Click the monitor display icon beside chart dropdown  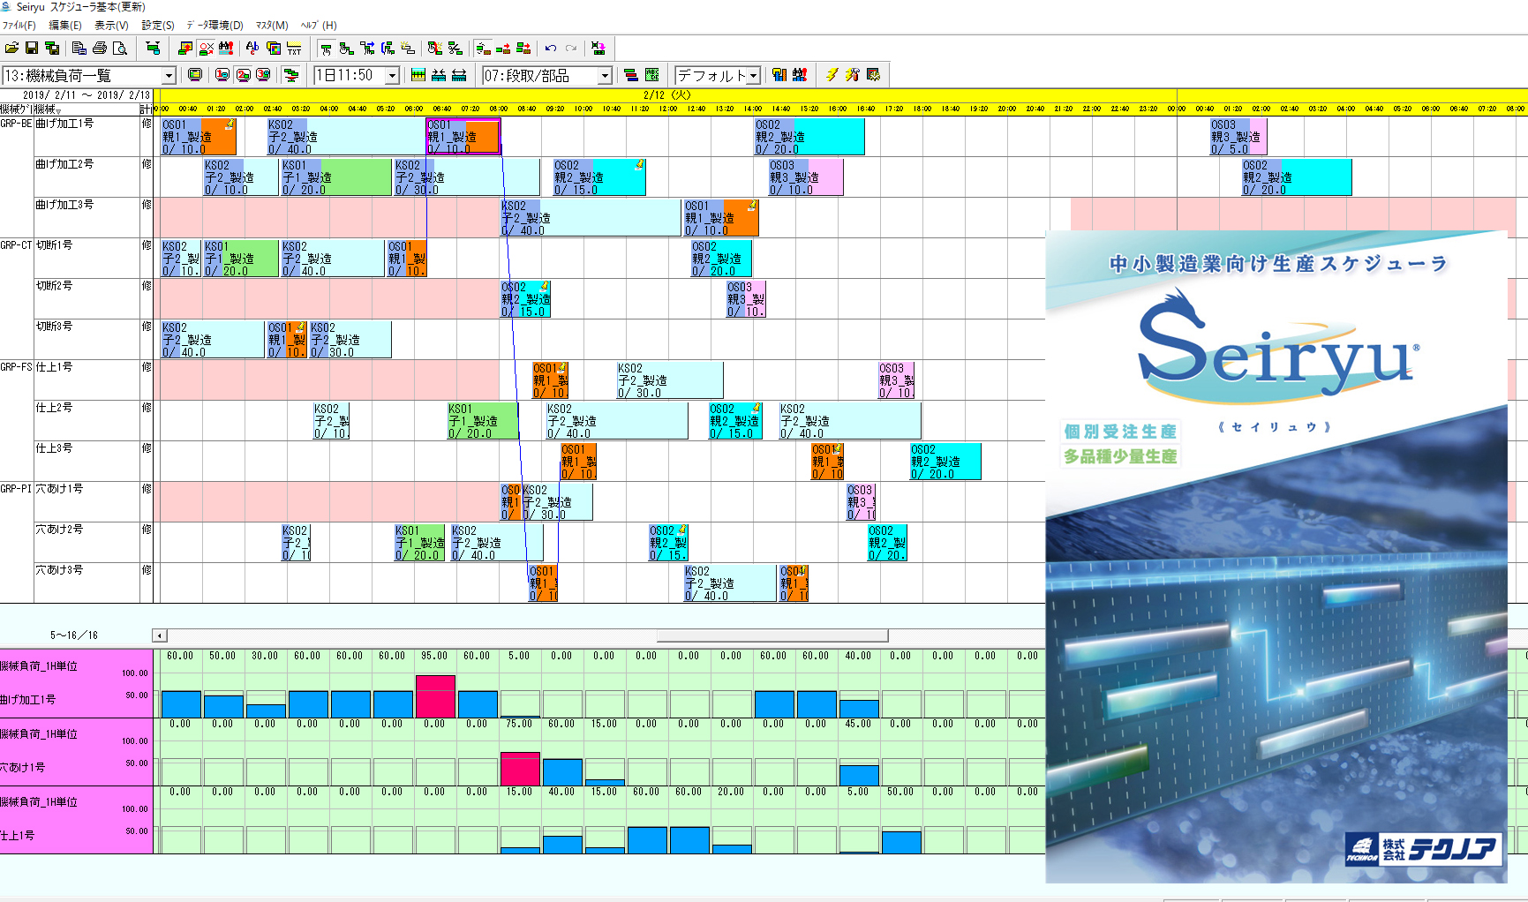195,75
